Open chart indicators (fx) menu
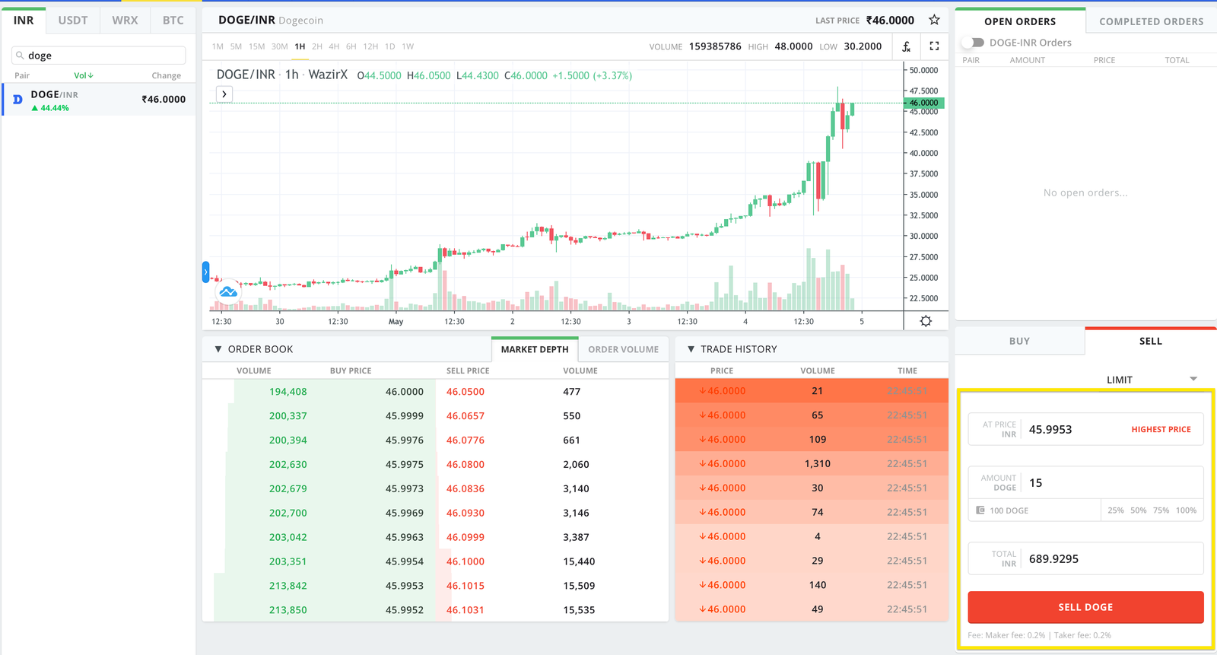Screen dimensions: 1217x655 pos(906,46)
